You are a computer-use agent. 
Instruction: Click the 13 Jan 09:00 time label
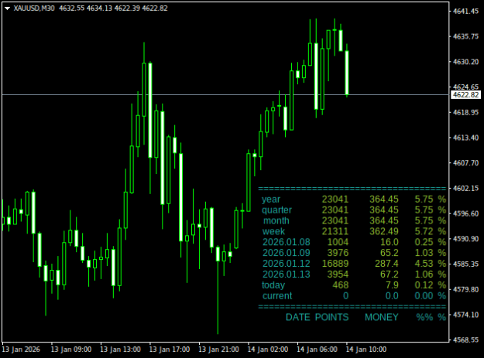click(x=71, y=349)
